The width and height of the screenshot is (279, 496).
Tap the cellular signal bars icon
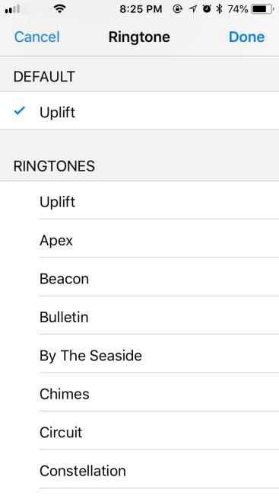[x=13, y=9]
